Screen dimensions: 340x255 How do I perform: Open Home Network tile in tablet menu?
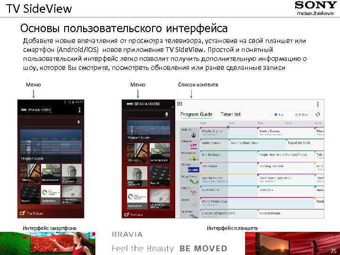pos(160,153)
